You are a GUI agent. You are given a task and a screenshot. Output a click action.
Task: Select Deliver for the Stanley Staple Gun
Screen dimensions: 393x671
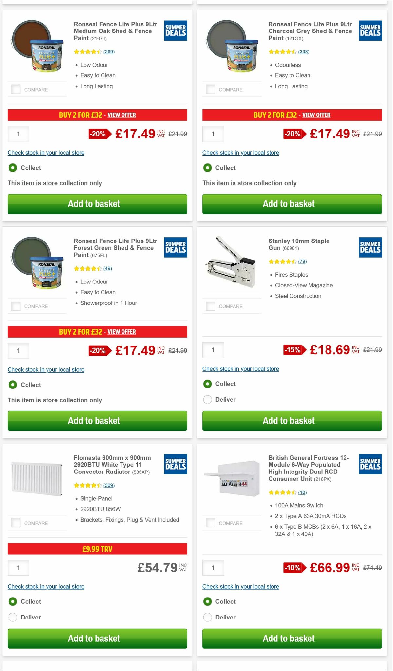pos(207,400)
